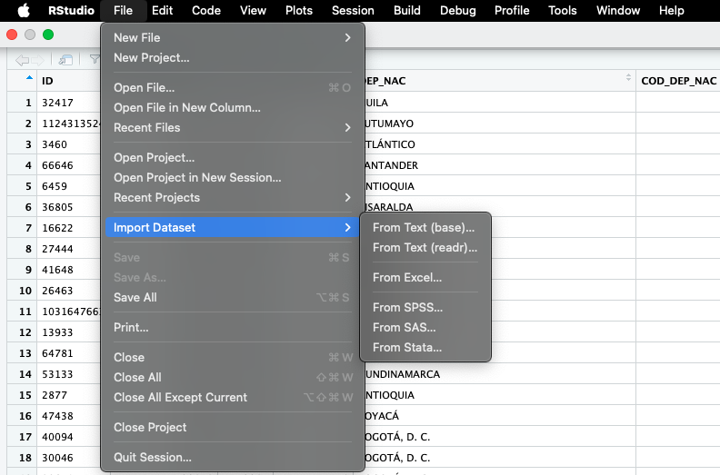Click the back navigation arrow icon
Screen dimensions: 720x475
click(x=22, y=60)
